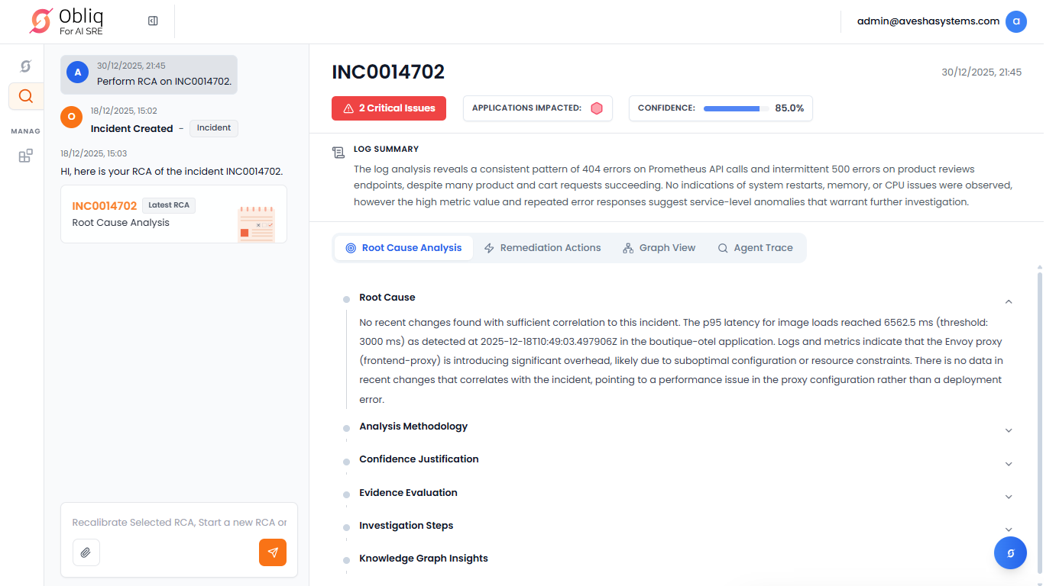Screen dimensions: 1046x586
Task: Click the 2 Critical Issues button
Action: [x=389, y=108]
